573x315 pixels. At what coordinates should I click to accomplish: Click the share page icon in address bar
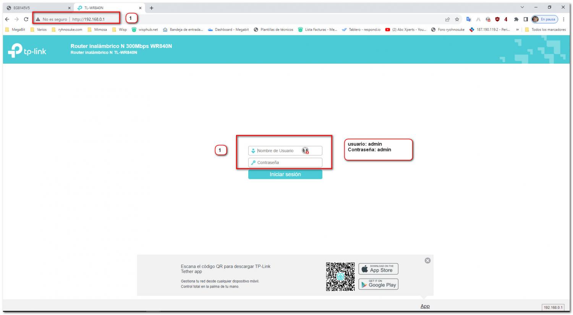[x=447, y=19]
